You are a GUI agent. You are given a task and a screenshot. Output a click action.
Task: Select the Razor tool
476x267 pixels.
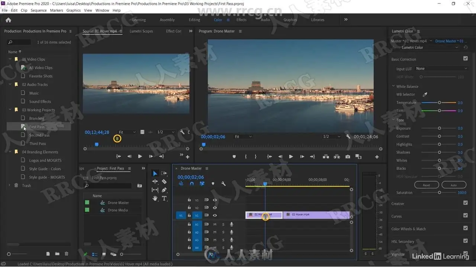click(164, 182)
